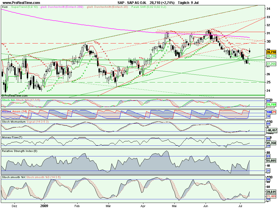279x223 pixels.
Task: Click the green 28,216 price tag
Action: [271, 56]
